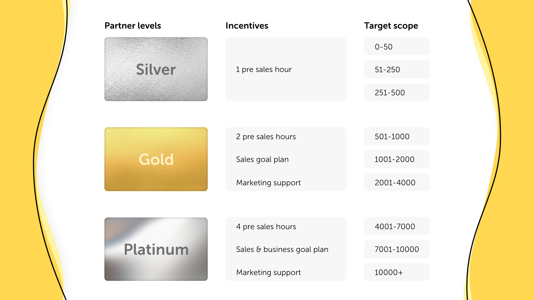The width and height of the screenshot is (534, 300).
Task: Click Gold tier 'Marketing support' text
Action: pyautogui.click(x=268, y=183)
